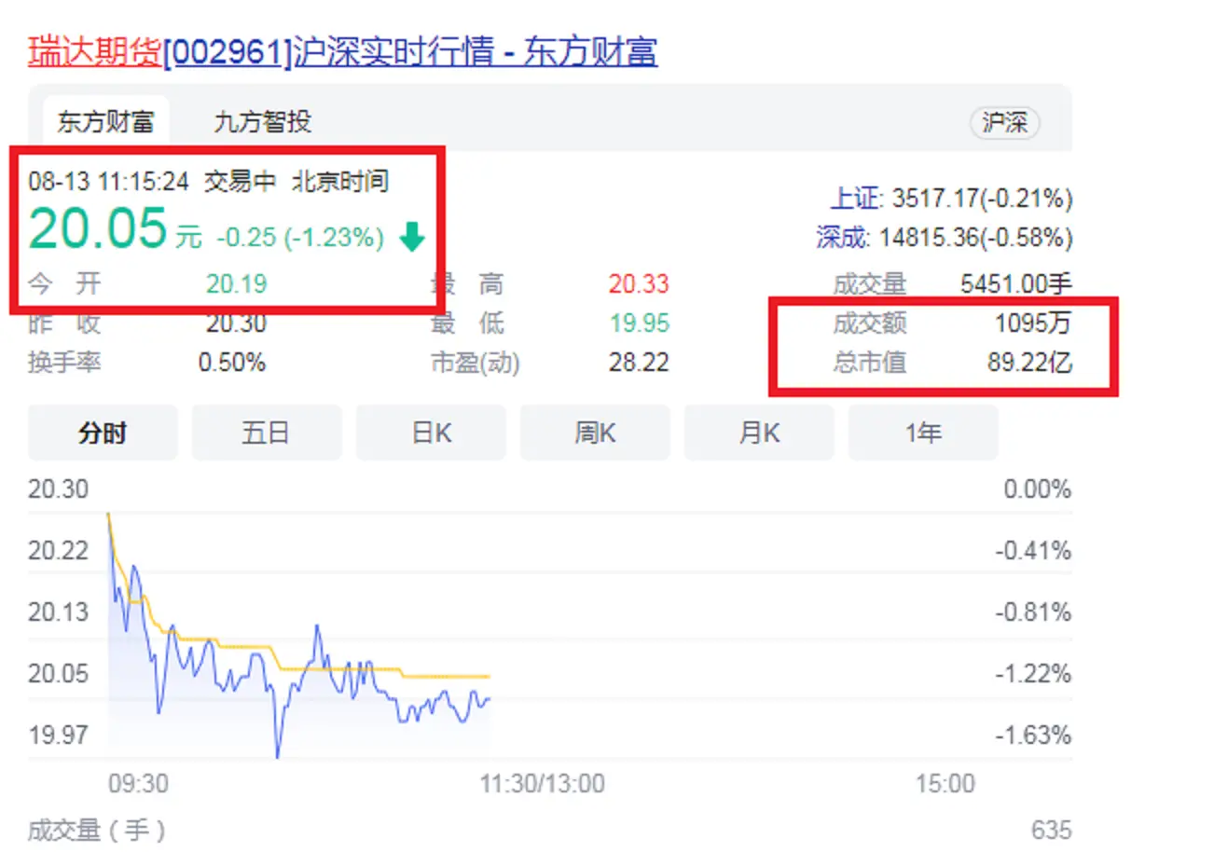Select the 分时 chart tab
This screenshot has width=1214, height=852.
coord(103,433)
